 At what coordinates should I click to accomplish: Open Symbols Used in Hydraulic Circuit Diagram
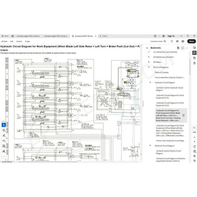pyautogui.click(x=169, y=89)
